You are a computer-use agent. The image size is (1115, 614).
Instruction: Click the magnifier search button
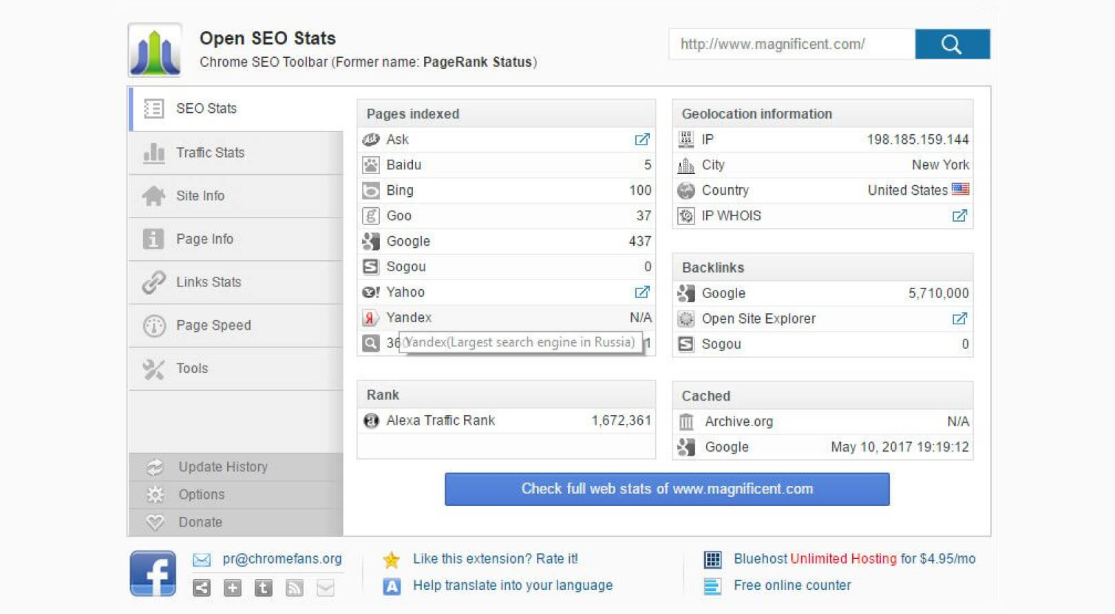[952, 44]
